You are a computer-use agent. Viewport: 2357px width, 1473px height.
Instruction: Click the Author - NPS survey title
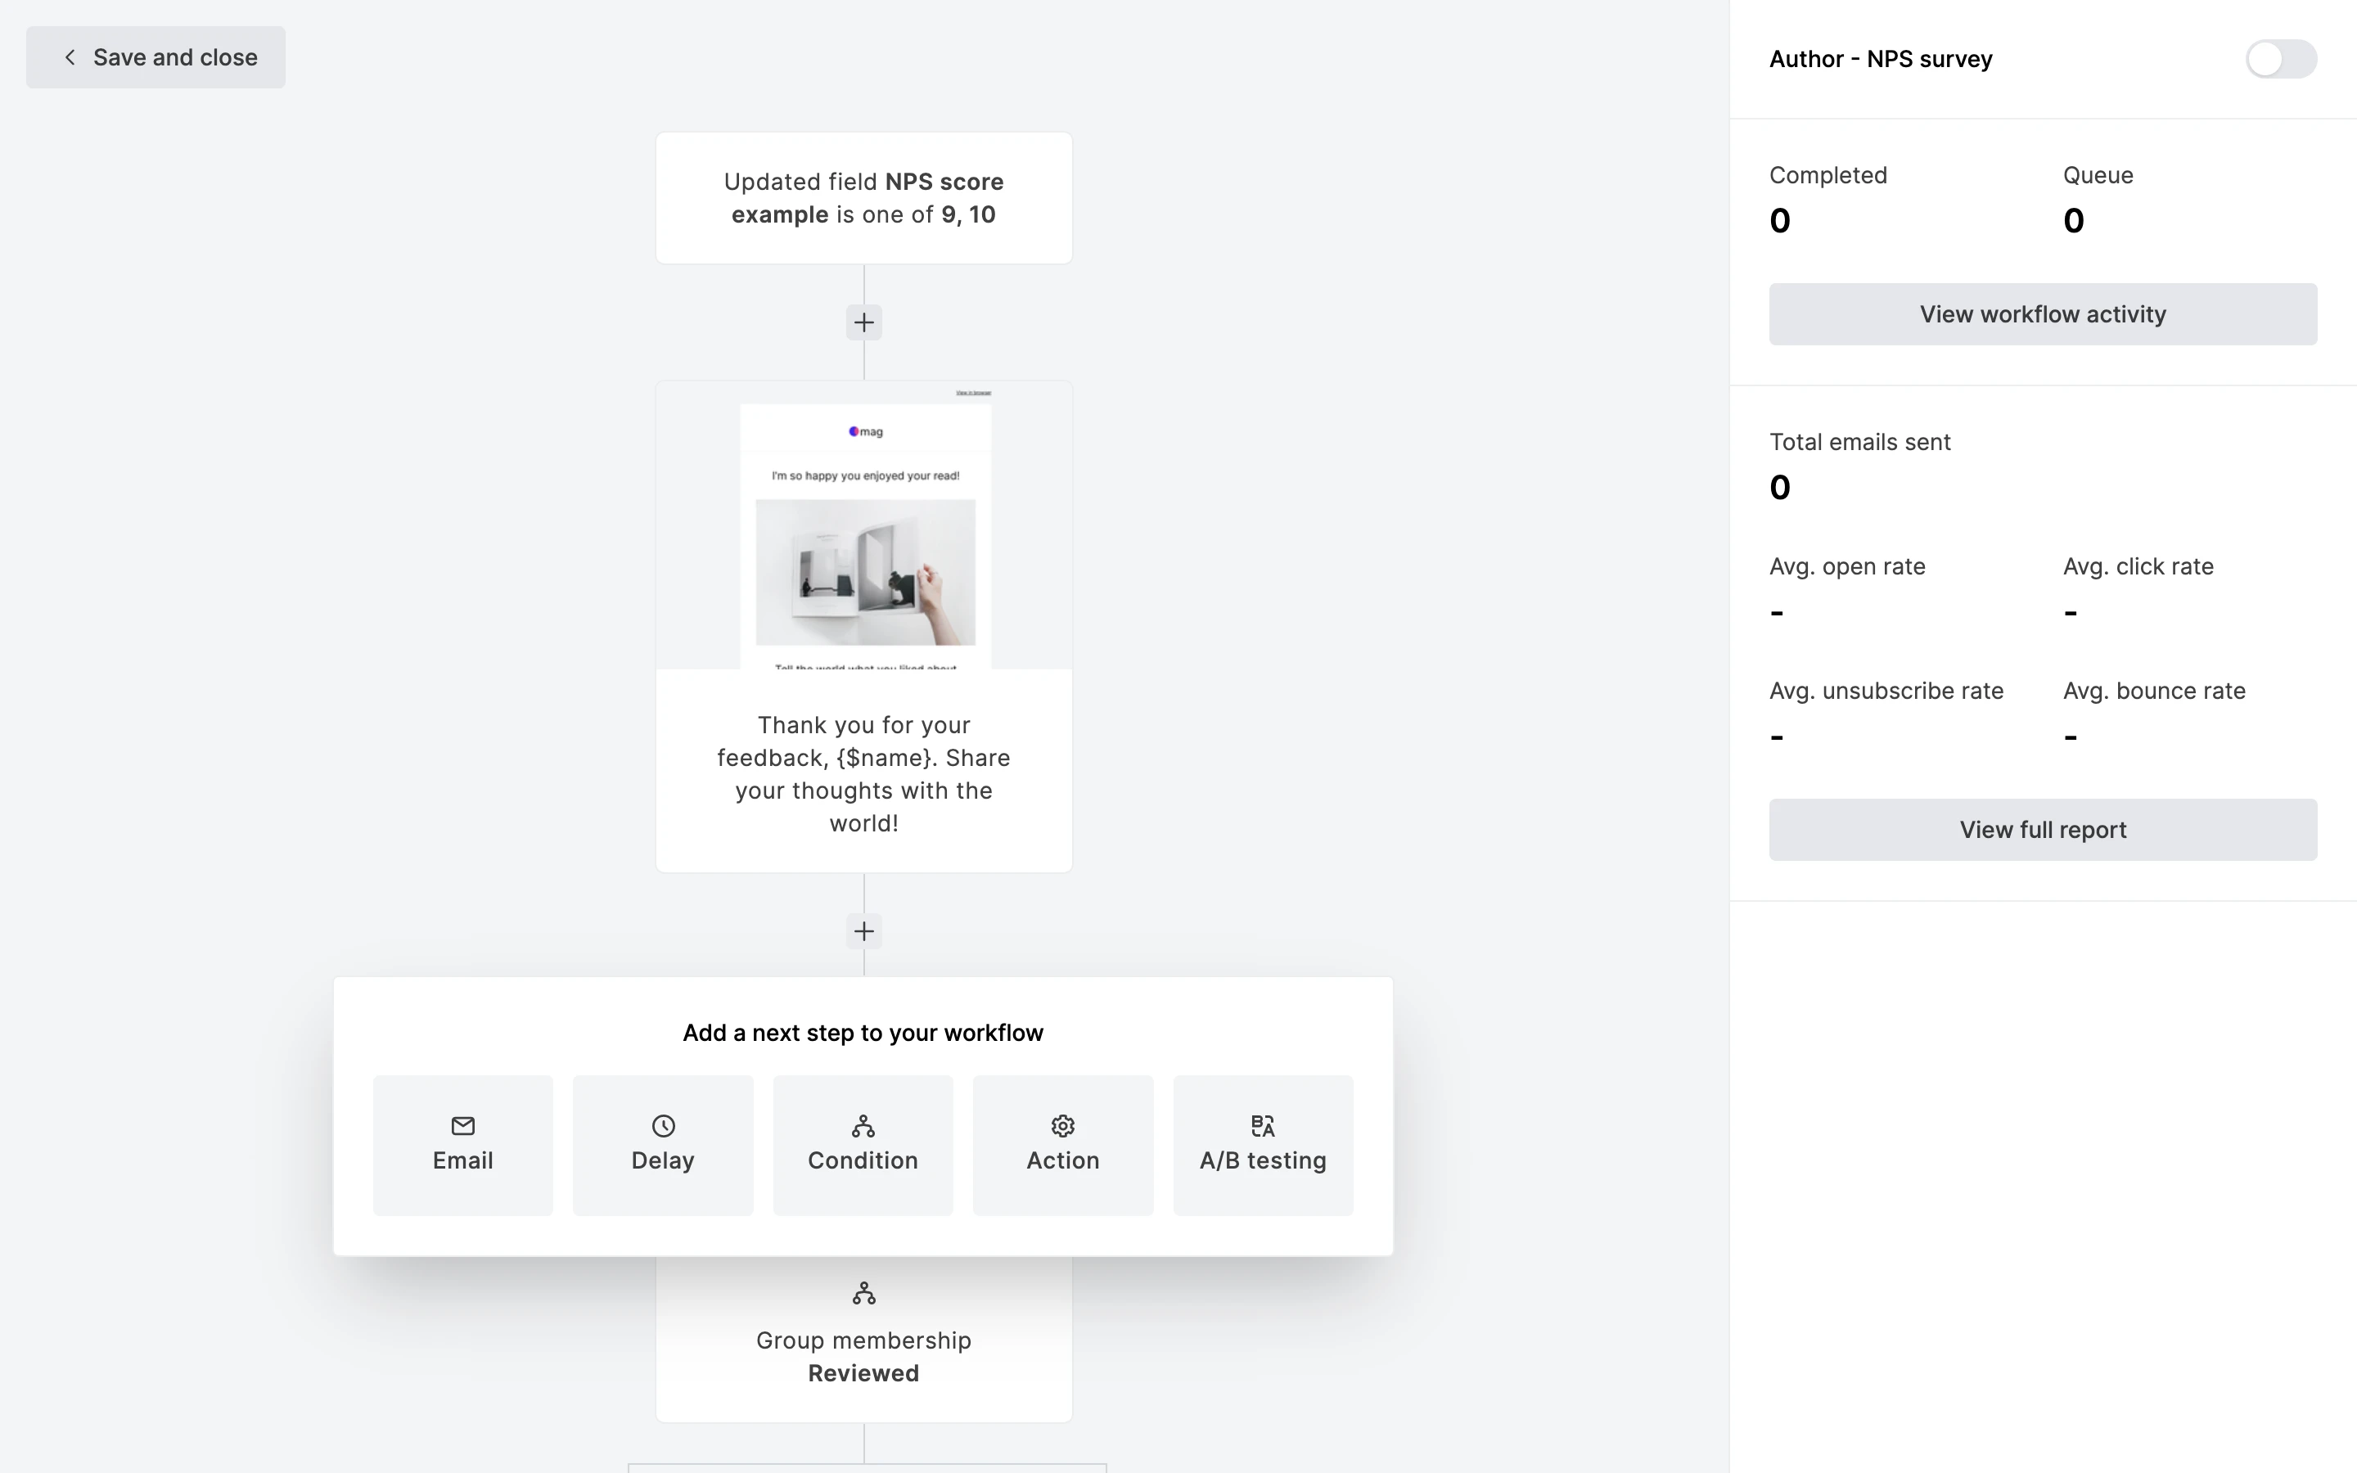(x=1880, y=58)
